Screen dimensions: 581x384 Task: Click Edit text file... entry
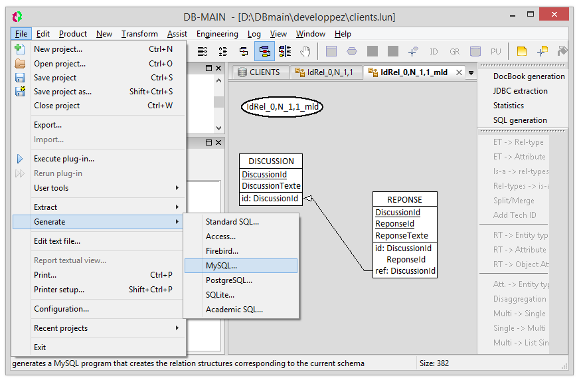pos(98,241)
